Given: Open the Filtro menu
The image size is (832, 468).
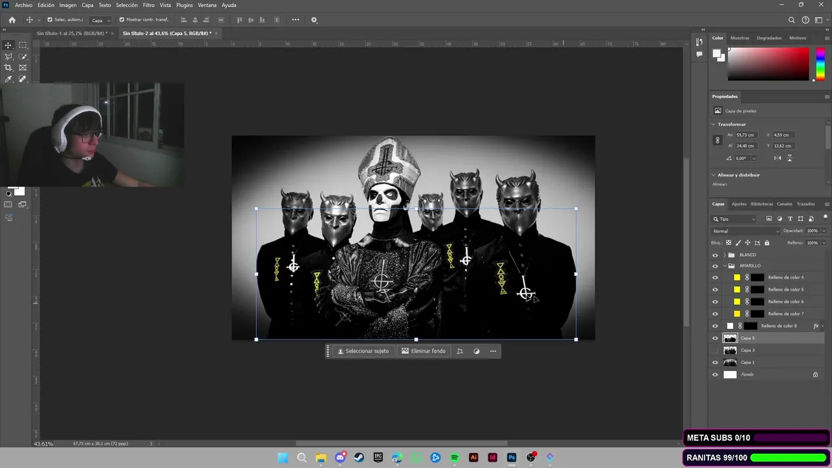Looking at the screenshot, I should (x=148, y=5).
